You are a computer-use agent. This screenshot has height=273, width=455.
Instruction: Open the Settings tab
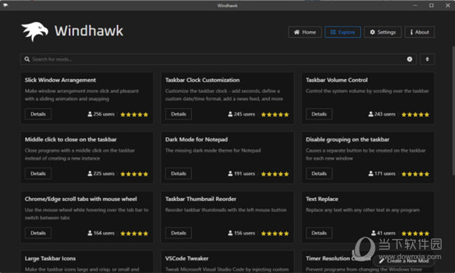click(x=383, y=32)
